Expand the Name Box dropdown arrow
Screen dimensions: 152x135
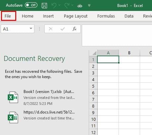[31, 28]
